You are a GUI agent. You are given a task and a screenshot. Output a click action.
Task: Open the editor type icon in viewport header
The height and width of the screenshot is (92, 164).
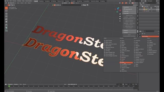pyautogui.click(x=6, y=3)
